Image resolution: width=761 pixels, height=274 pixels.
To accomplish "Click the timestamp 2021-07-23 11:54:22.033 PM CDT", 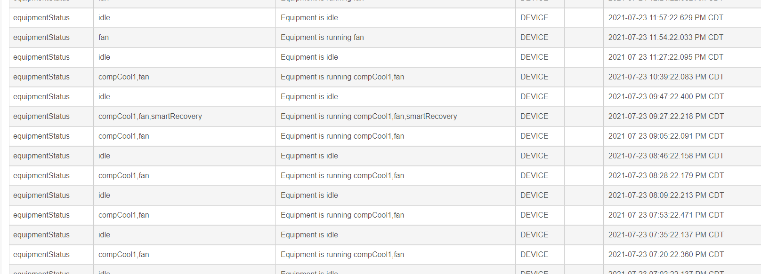I will [665, 38].
